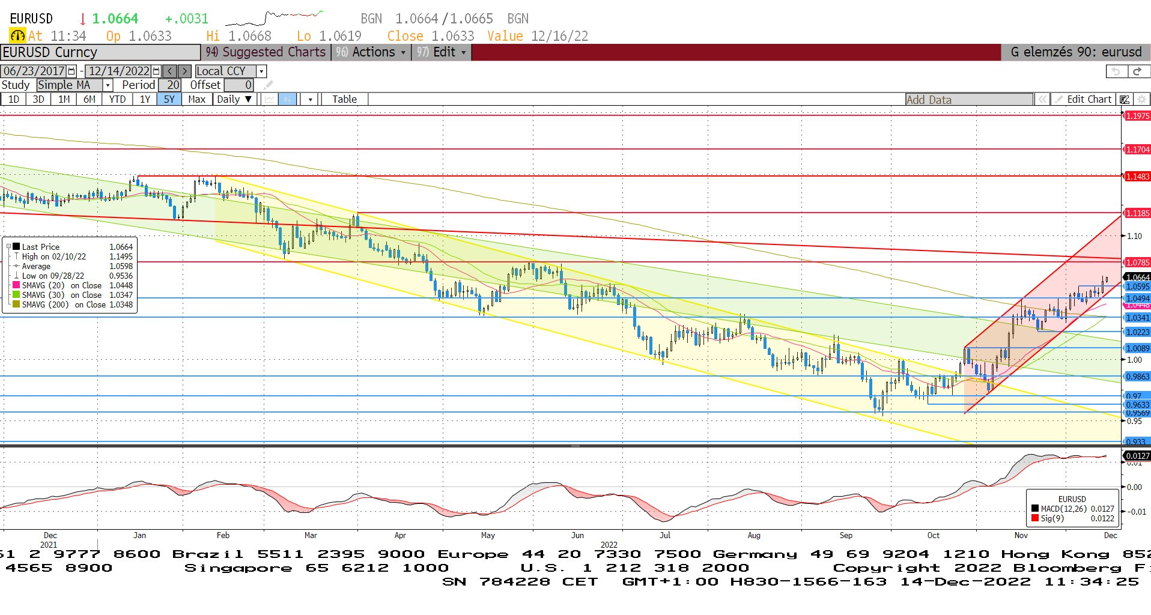1151x615 pixels.
Task: Open the Local CCY currency dropdown
Action: pos(261,71)
